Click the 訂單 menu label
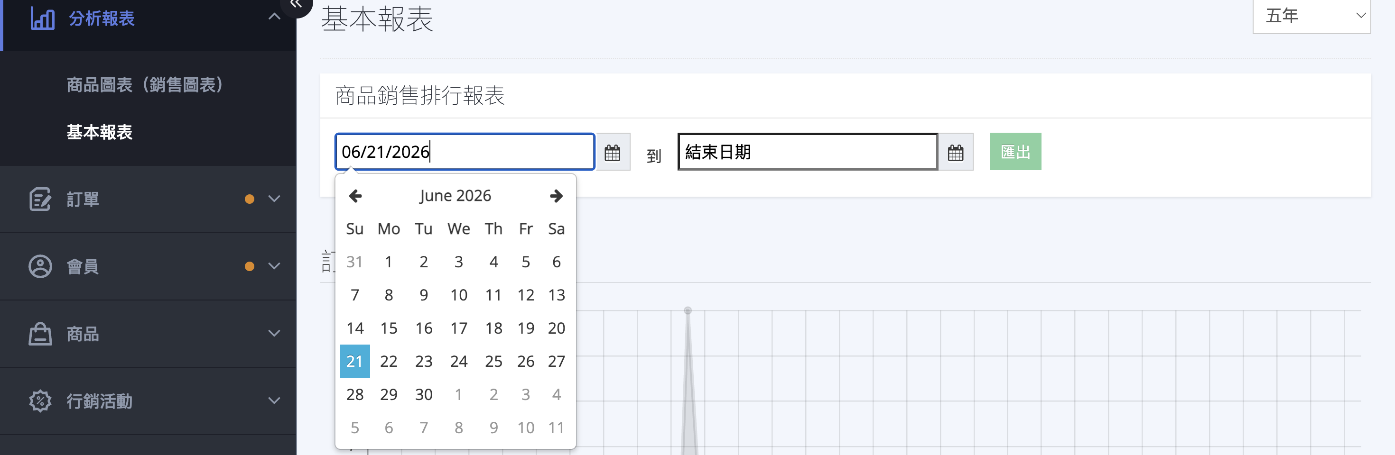1395x455 pixels. tap(83, 199)
